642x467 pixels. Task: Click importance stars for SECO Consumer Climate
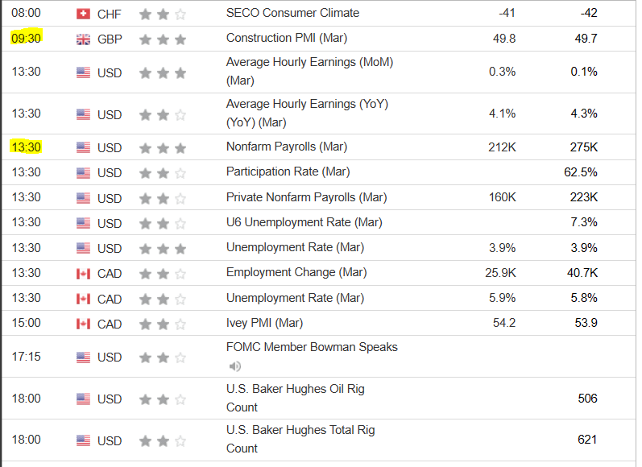(162, 14)
